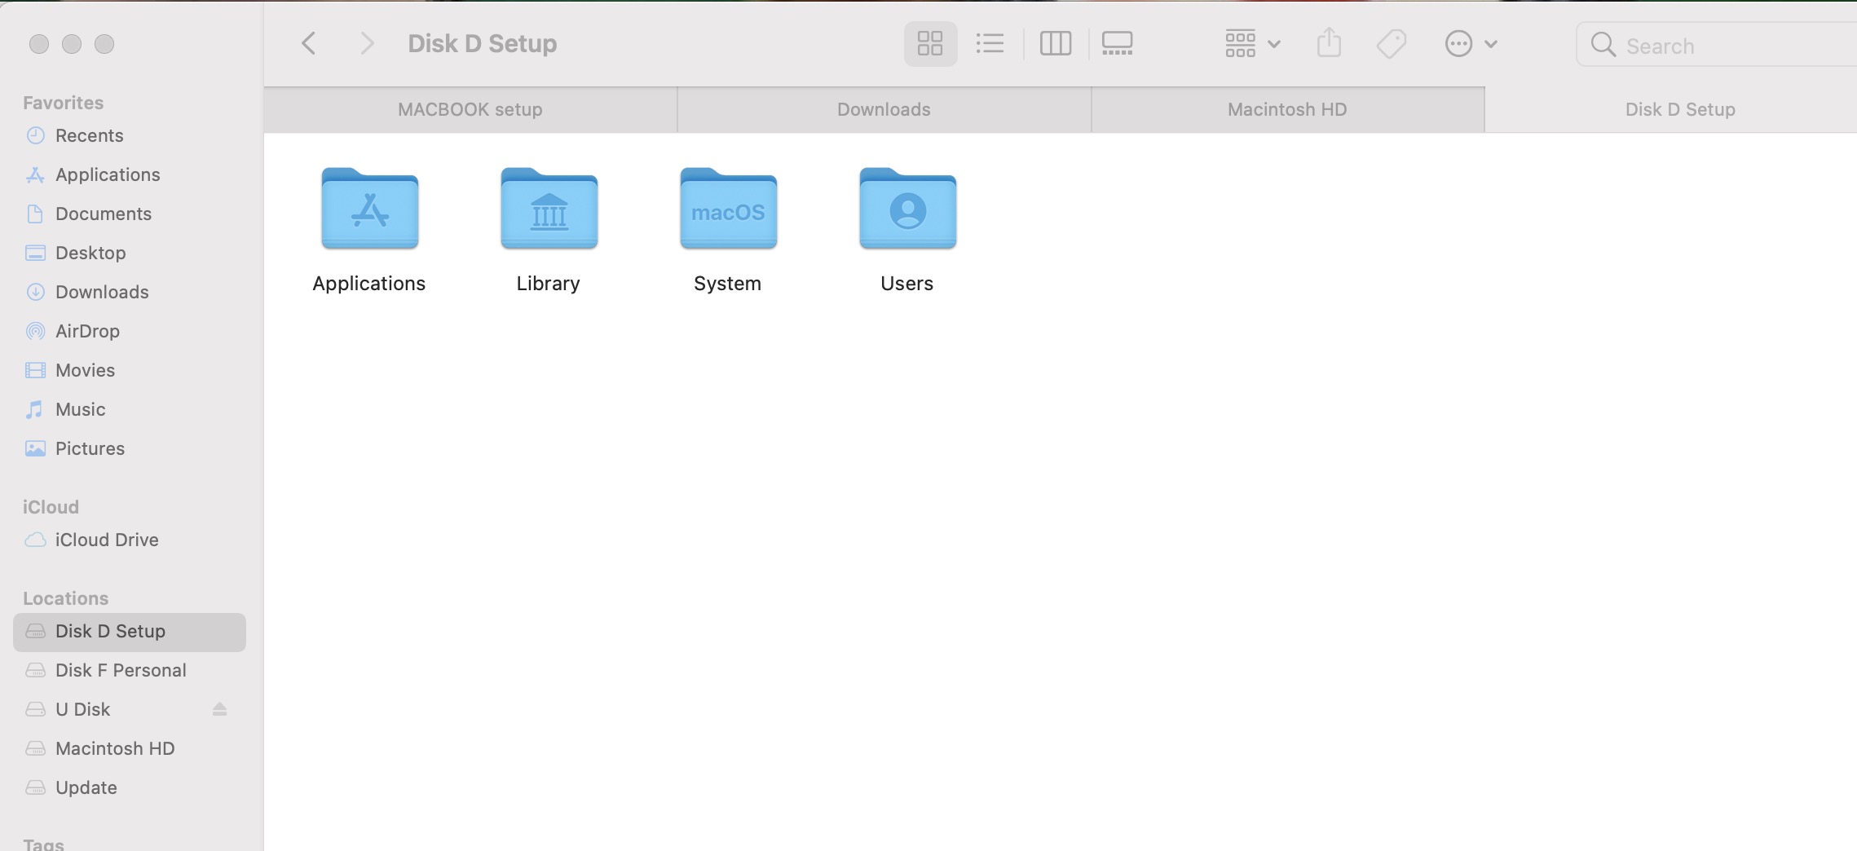1857x851 pixels.
Task: Switch to icon view mode
Action: pos(930,43)
